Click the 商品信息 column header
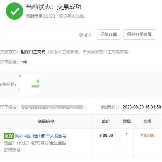The height and width of the screenshot is (162, 162). 46,122
